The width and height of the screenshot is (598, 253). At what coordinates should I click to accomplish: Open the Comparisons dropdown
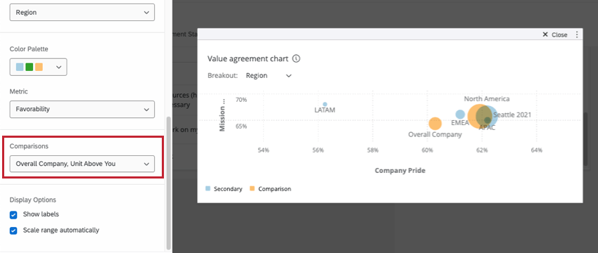[x=82, y=164]
